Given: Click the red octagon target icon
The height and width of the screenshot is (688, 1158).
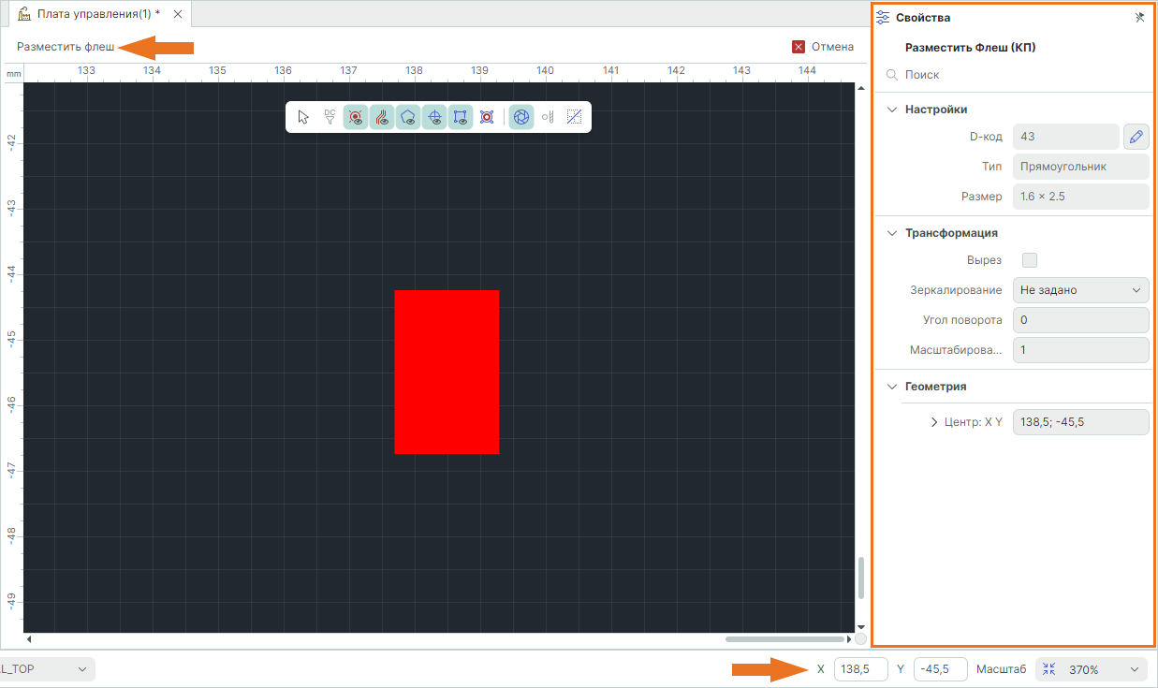Looking at the screenshot, I should coord(487,117).
